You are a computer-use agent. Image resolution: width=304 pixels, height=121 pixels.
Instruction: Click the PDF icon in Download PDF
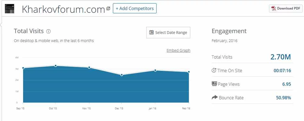274,9
